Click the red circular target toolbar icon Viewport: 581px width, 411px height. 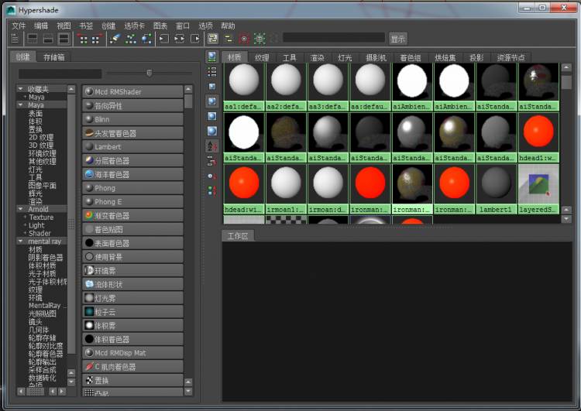click(244, 39)
